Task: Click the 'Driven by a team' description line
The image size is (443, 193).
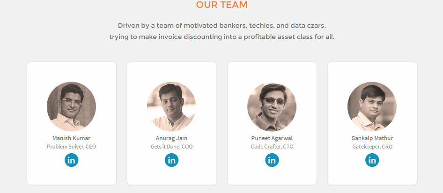Action: click(x=221, y=25)
